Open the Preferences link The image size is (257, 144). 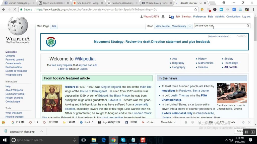(x=200, y=16)
